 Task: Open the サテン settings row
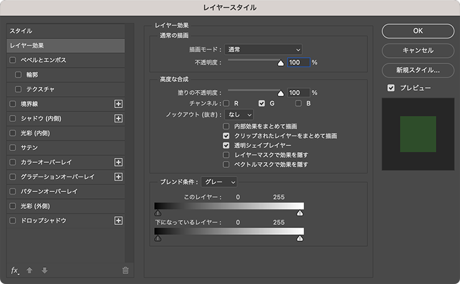pyautogui.click(x=66, y=147)
